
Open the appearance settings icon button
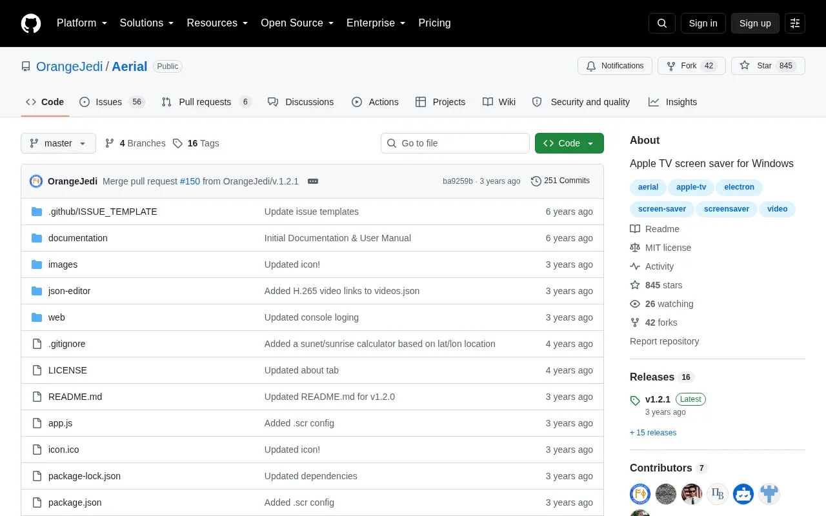click(x=795, y=23)
